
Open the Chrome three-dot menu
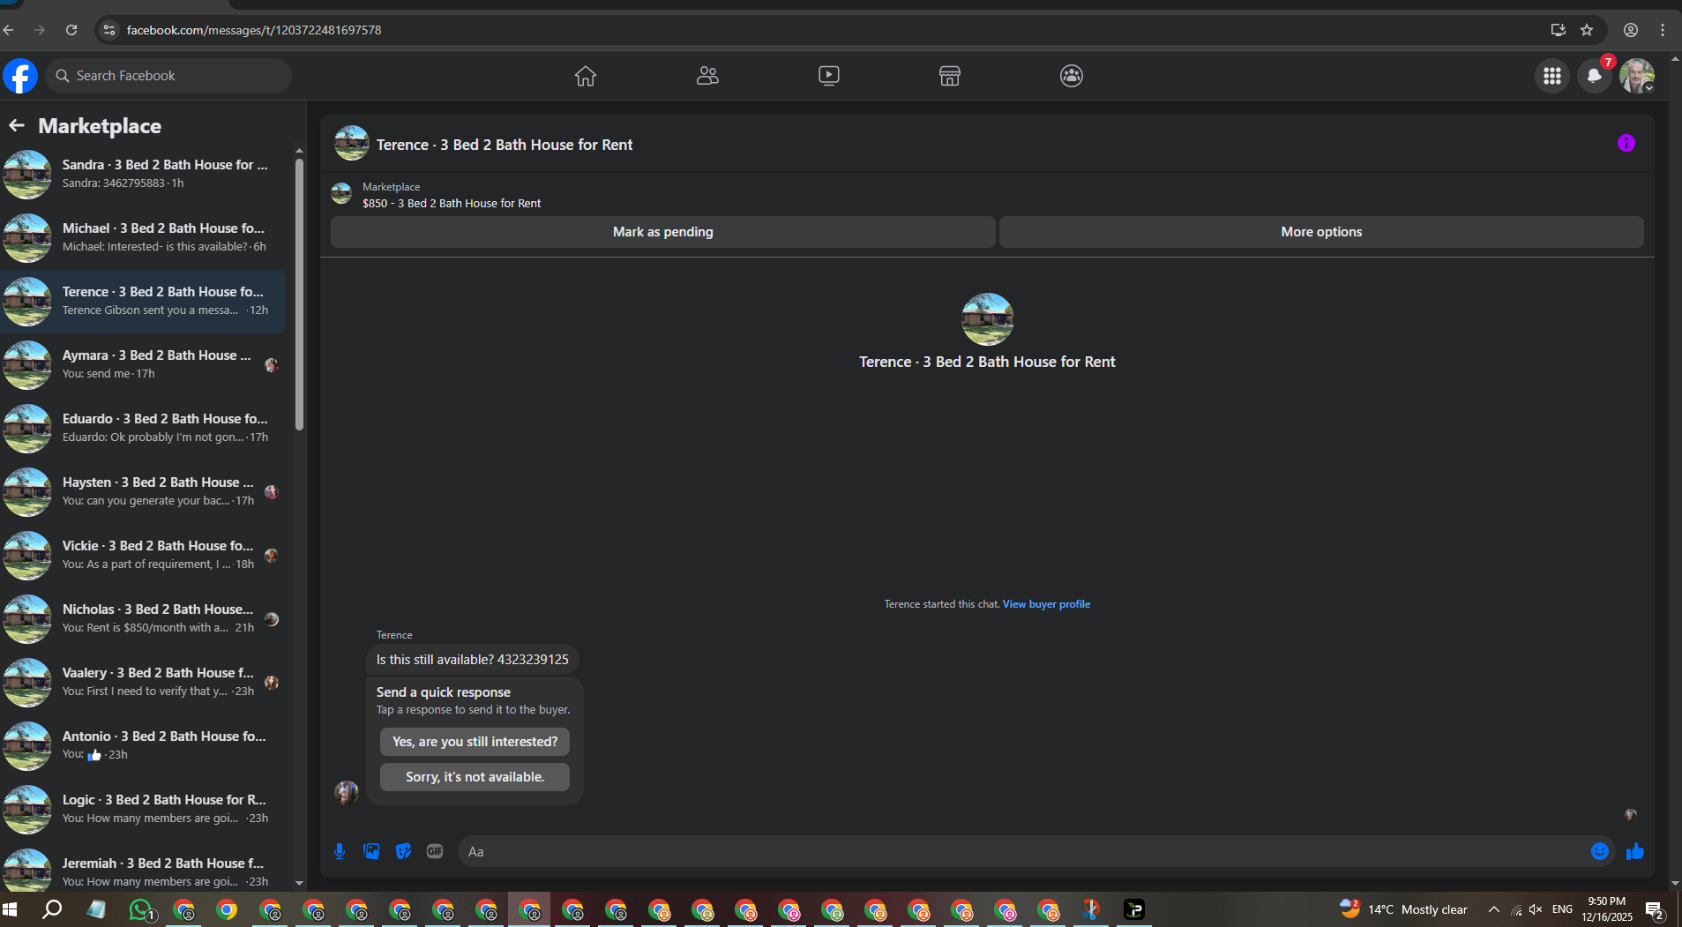pos(1663,30)
